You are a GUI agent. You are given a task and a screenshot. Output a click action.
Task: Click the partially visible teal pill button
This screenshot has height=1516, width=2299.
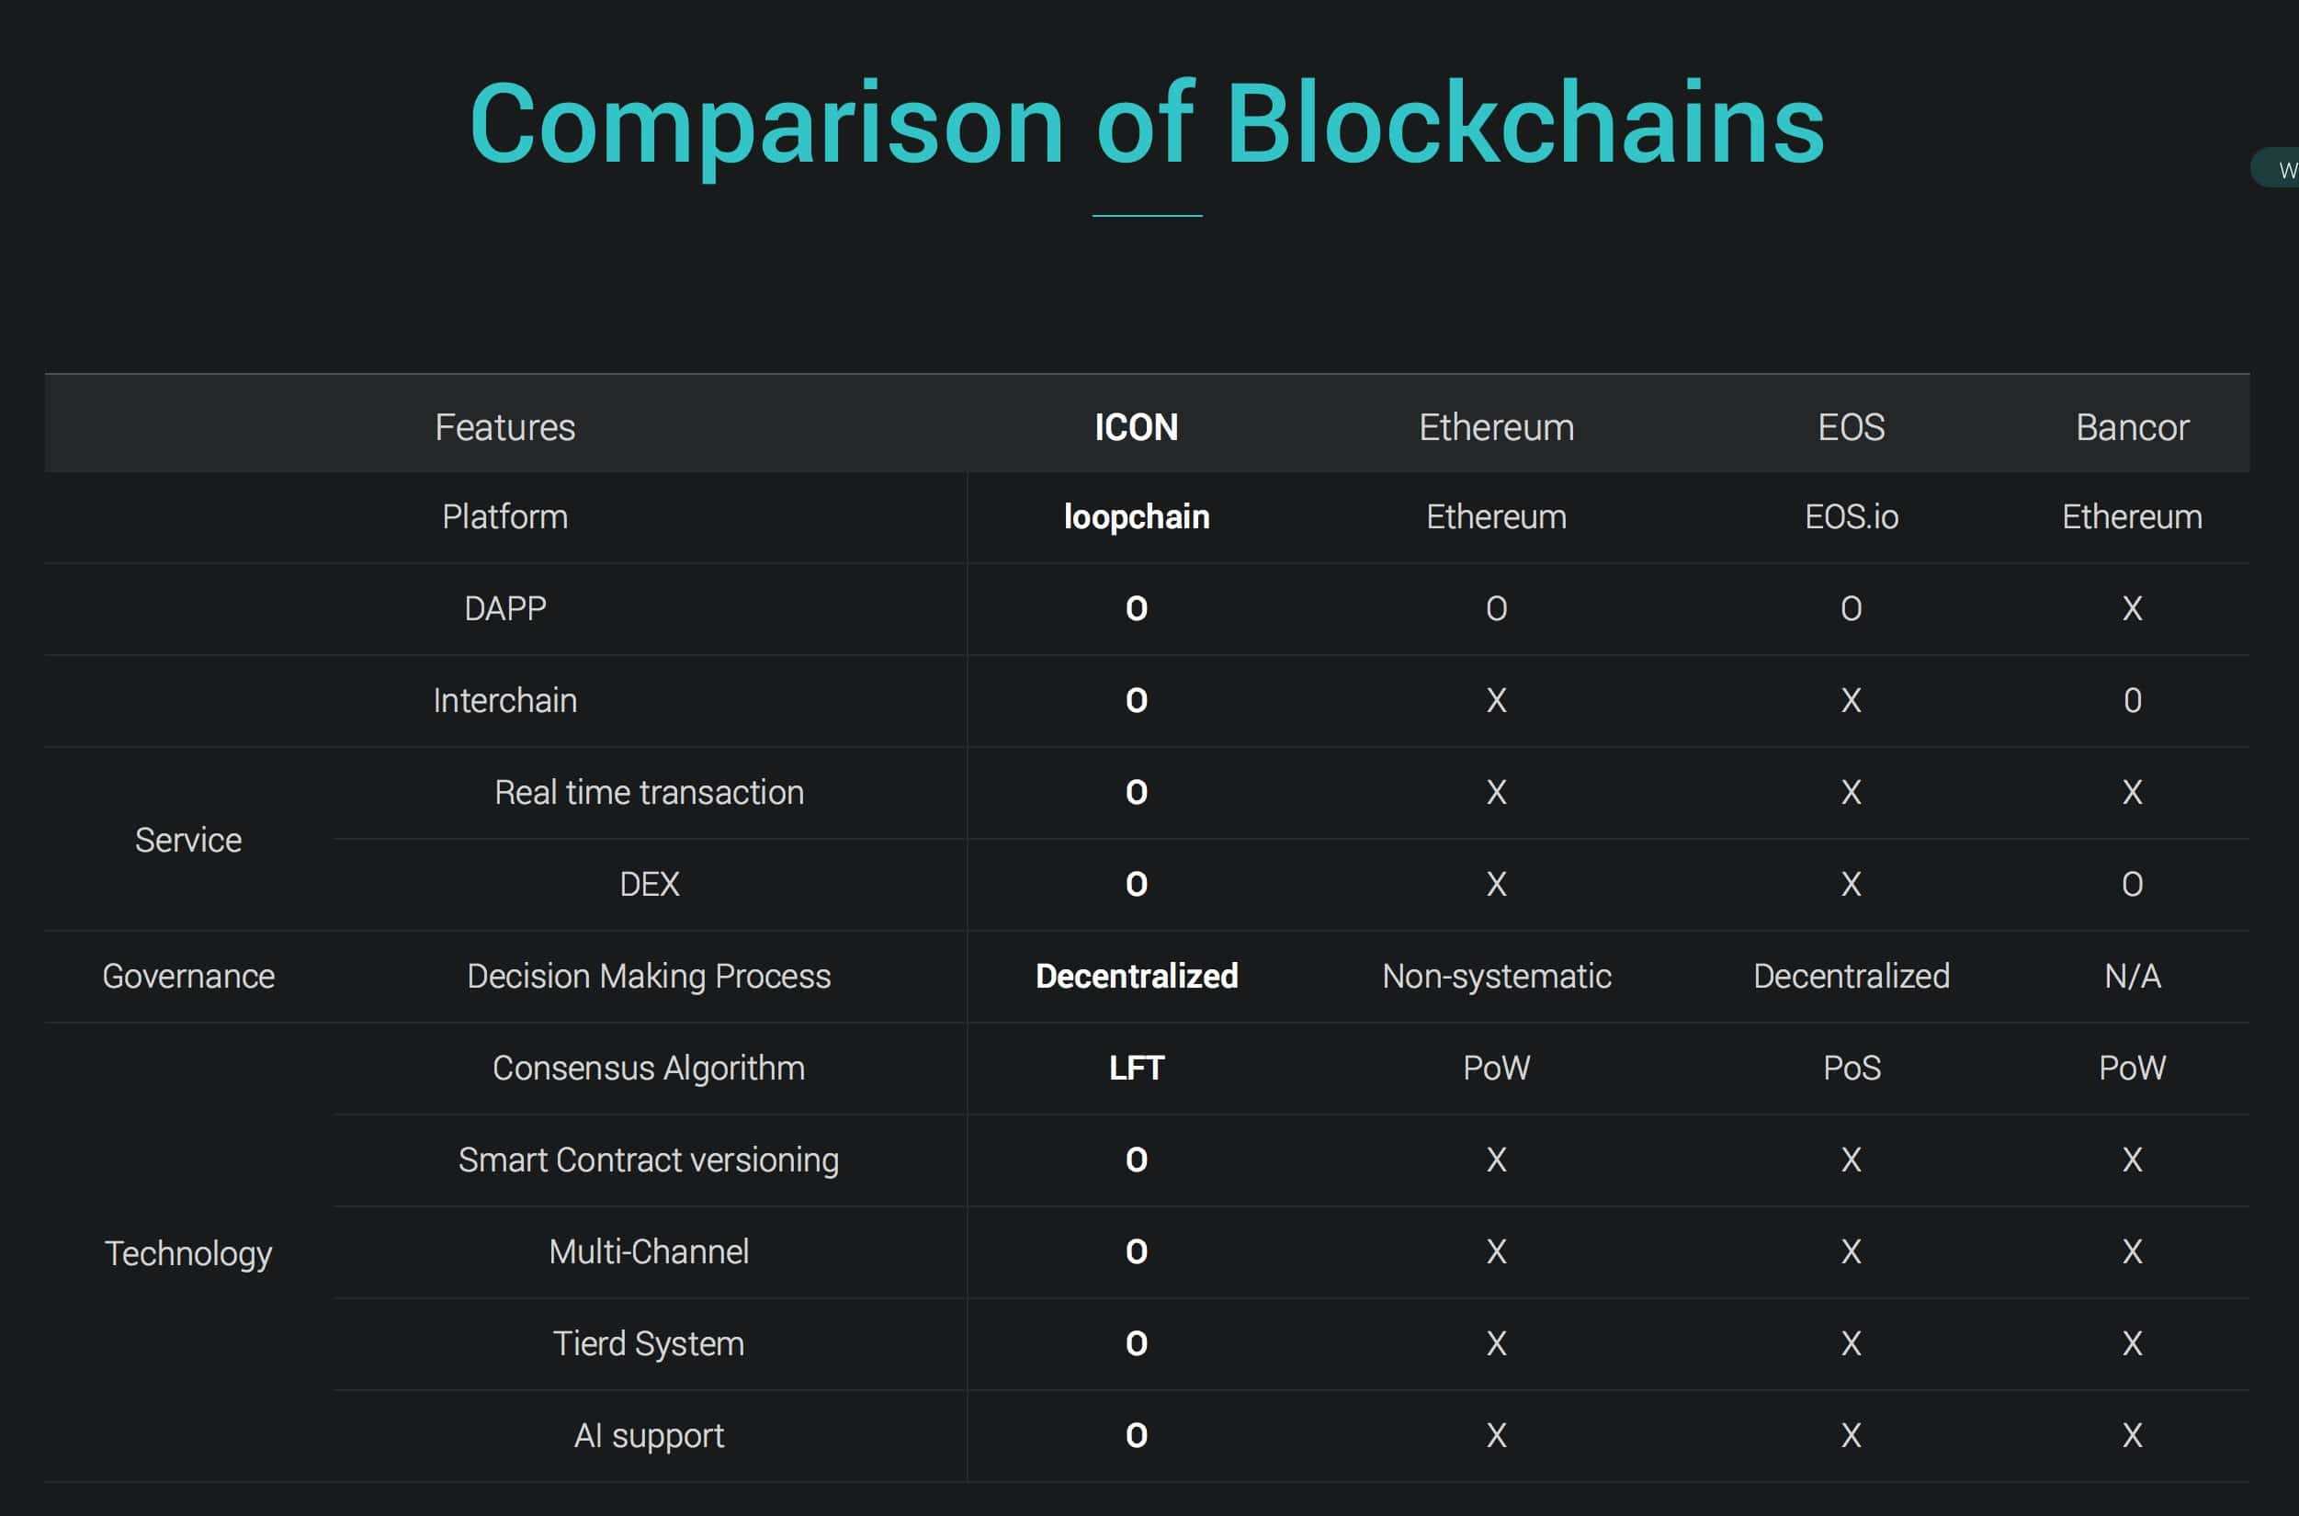pos(2279,169)
